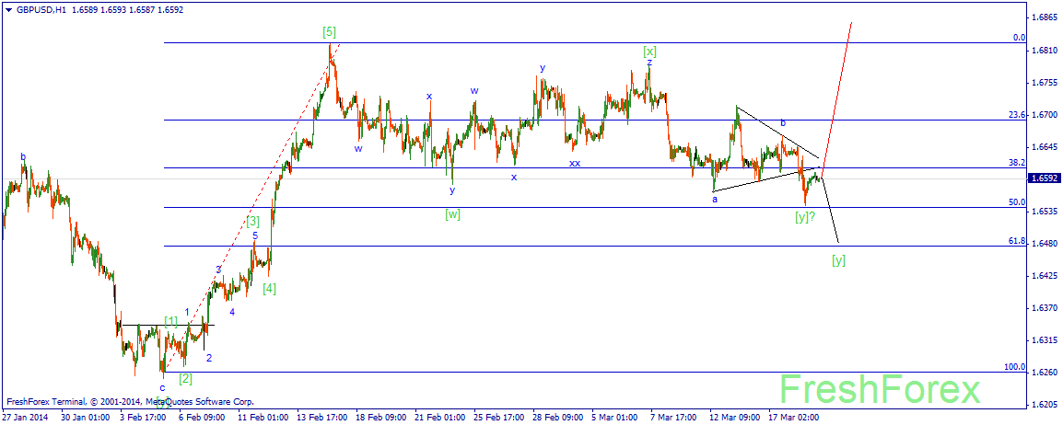Click the 23.6 Fibonacci level label
Viewport: 1063px width, 425px height.
coord(1016,115)
